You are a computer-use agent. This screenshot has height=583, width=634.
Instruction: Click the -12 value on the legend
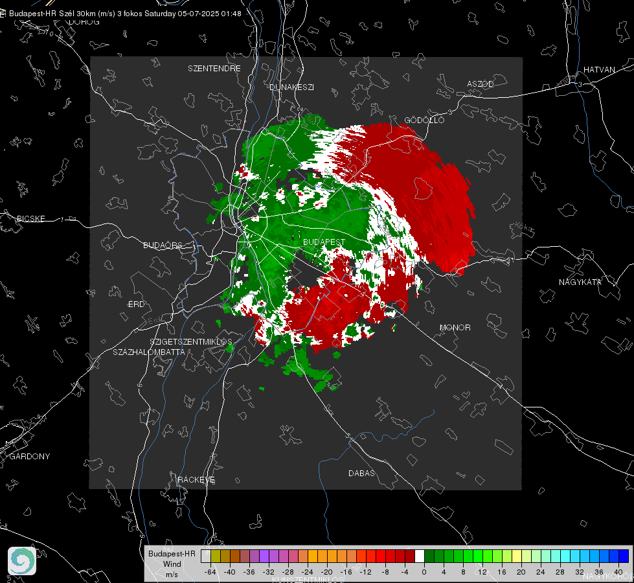[x=365, y=572]
